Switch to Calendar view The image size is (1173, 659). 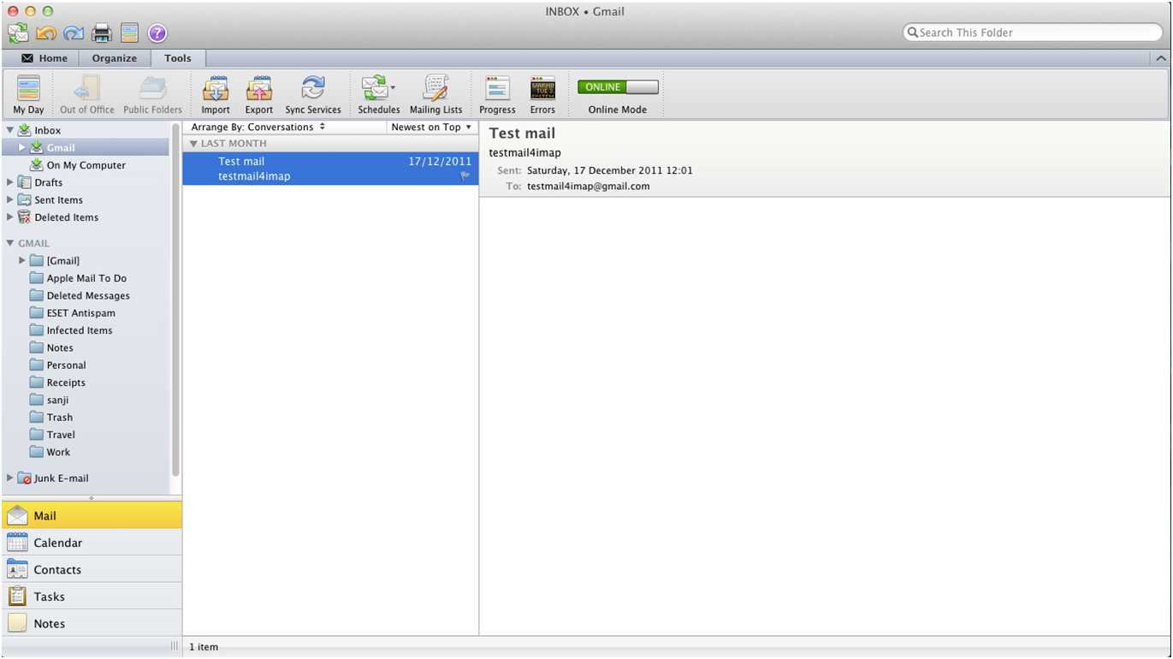pyautogui.click(x=92, y=543)
